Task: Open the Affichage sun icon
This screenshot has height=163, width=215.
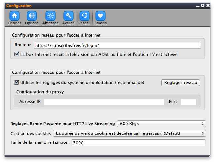Action: point(51,16)
